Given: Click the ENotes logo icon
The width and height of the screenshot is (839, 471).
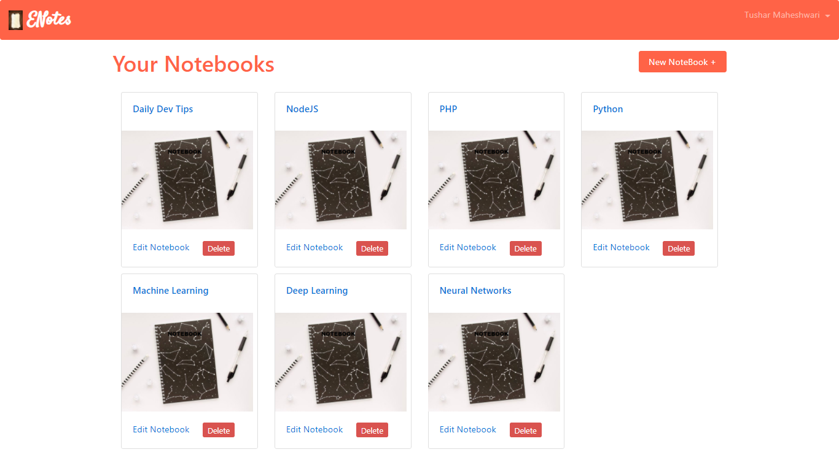Looking at the screenshot, I should pyautogui.click(x=16, y=20).
